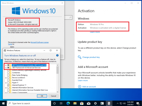
Task: Select .NET Framework 4.8 Advanced Services label
Action: 26,68
